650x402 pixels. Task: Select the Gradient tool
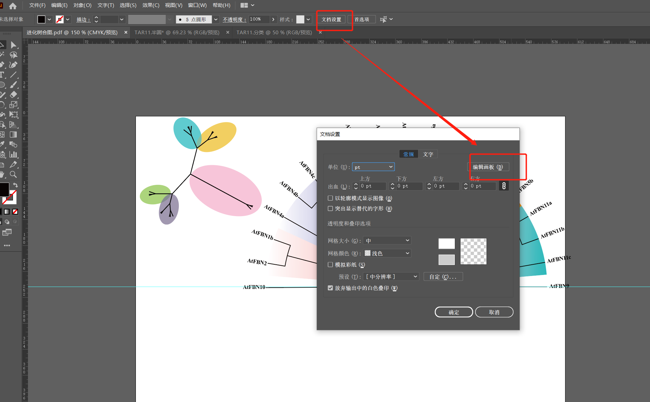click(x=14, y=135)
